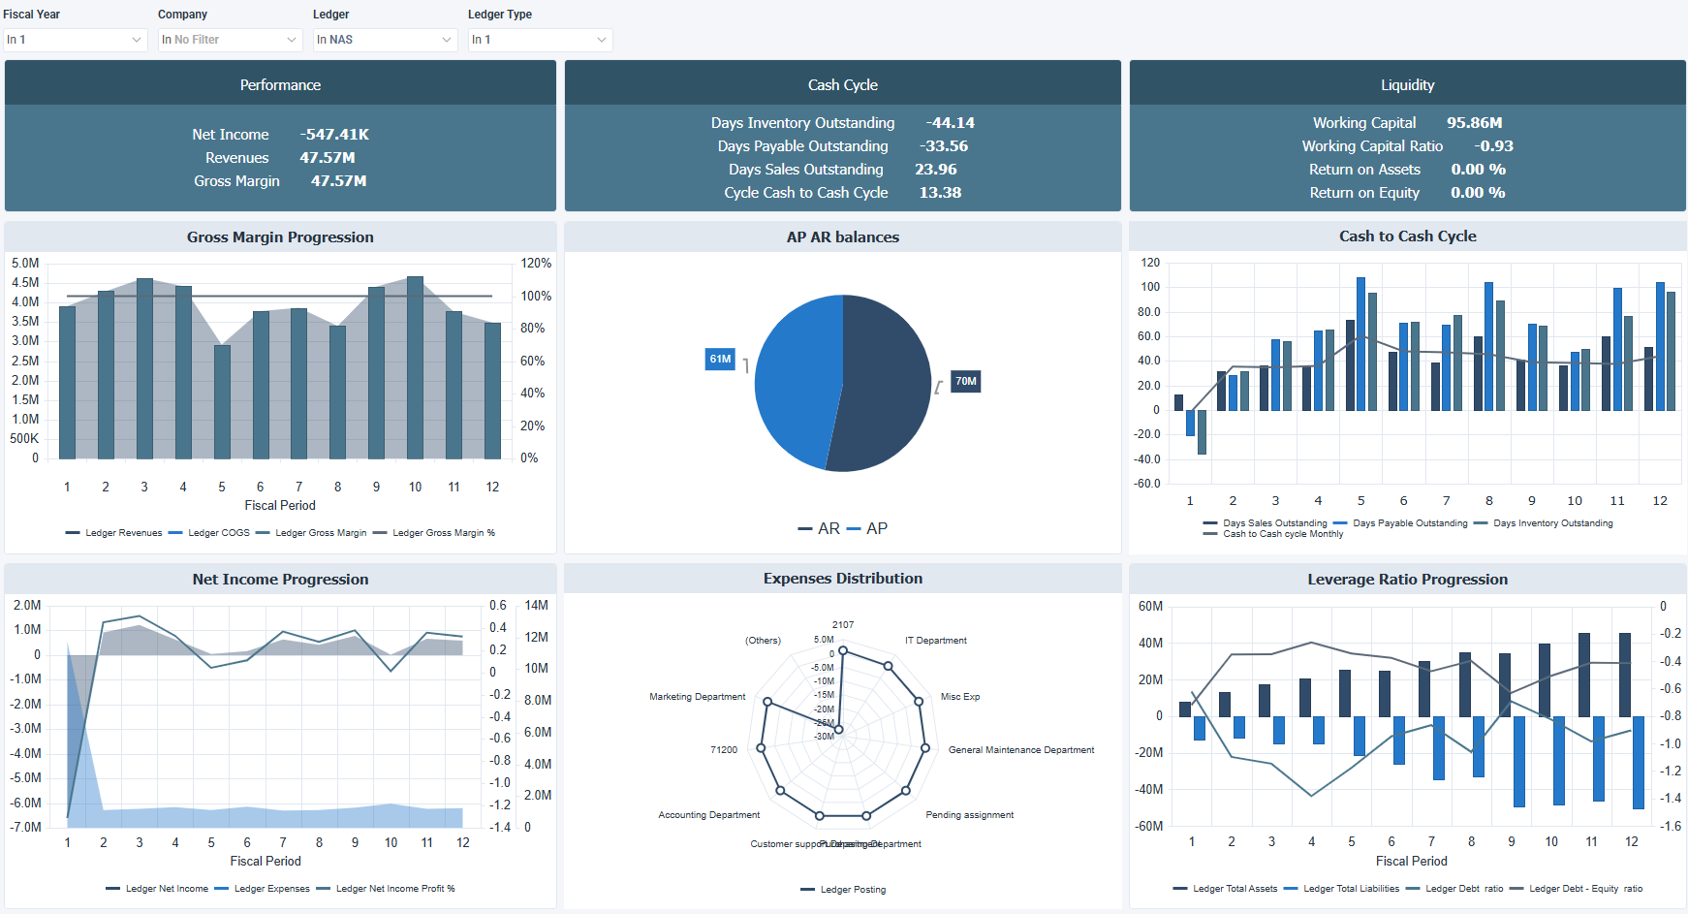
Task: Toggle Ledger Expenses legend entry
Action: tap(263, 889)
